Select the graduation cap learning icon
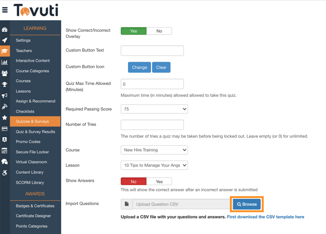The image size is (326, 234). [x=5, y=51]
